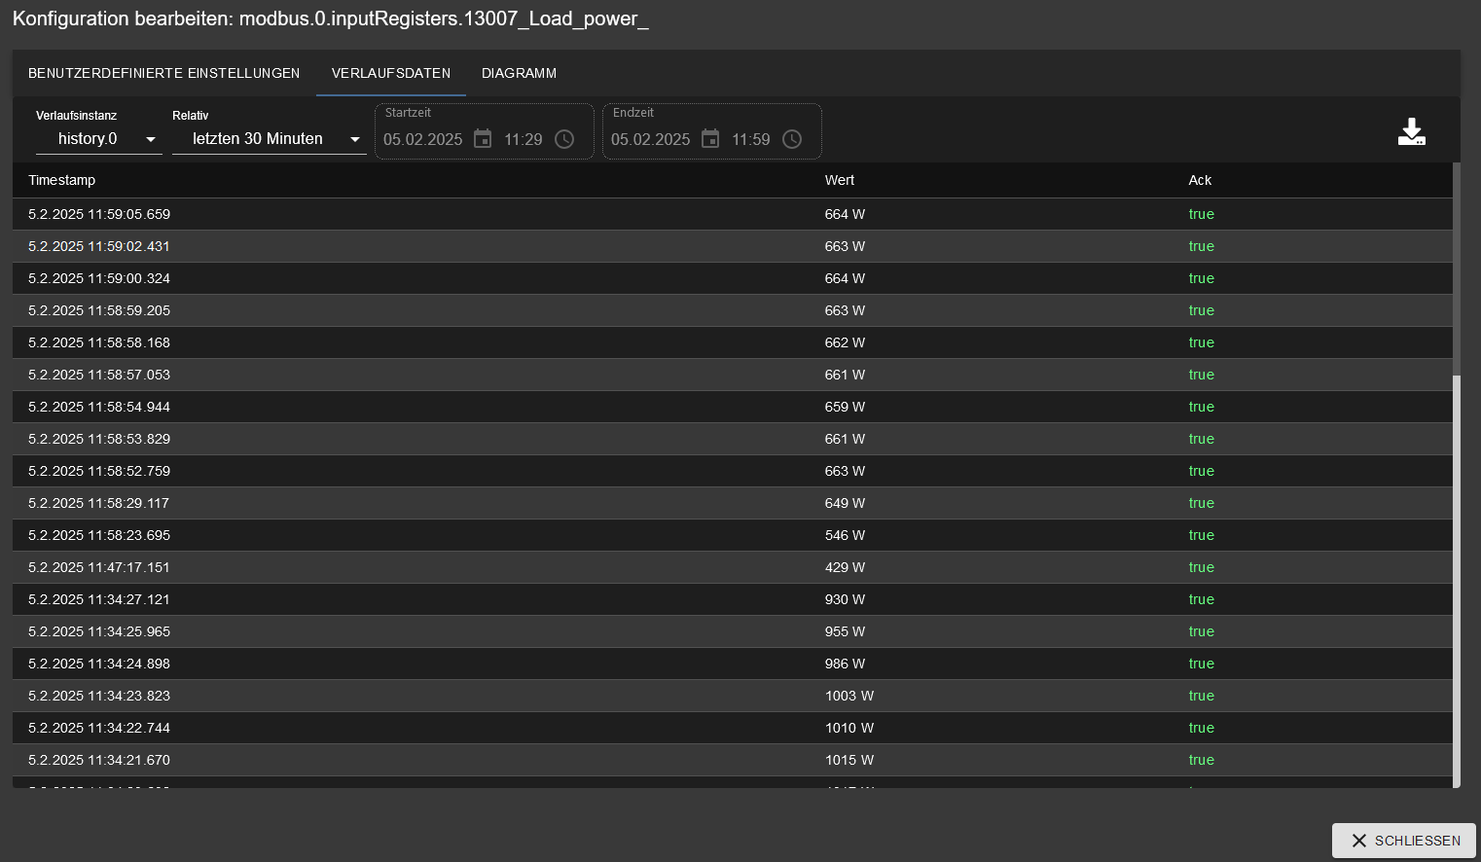The image size is (1481, 862).
Task: Open the Endzeit clock time picker
Action: [x=792, y=139]
